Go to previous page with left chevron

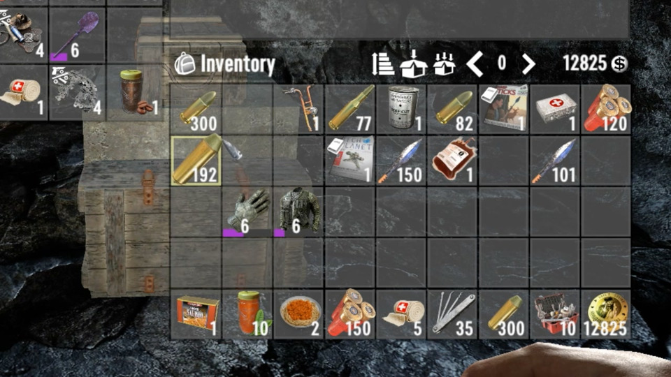475,64
